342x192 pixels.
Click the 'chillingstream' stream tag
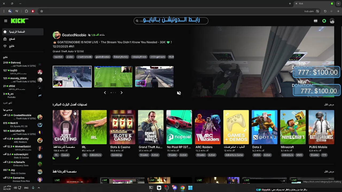click(x=158, y=57)
